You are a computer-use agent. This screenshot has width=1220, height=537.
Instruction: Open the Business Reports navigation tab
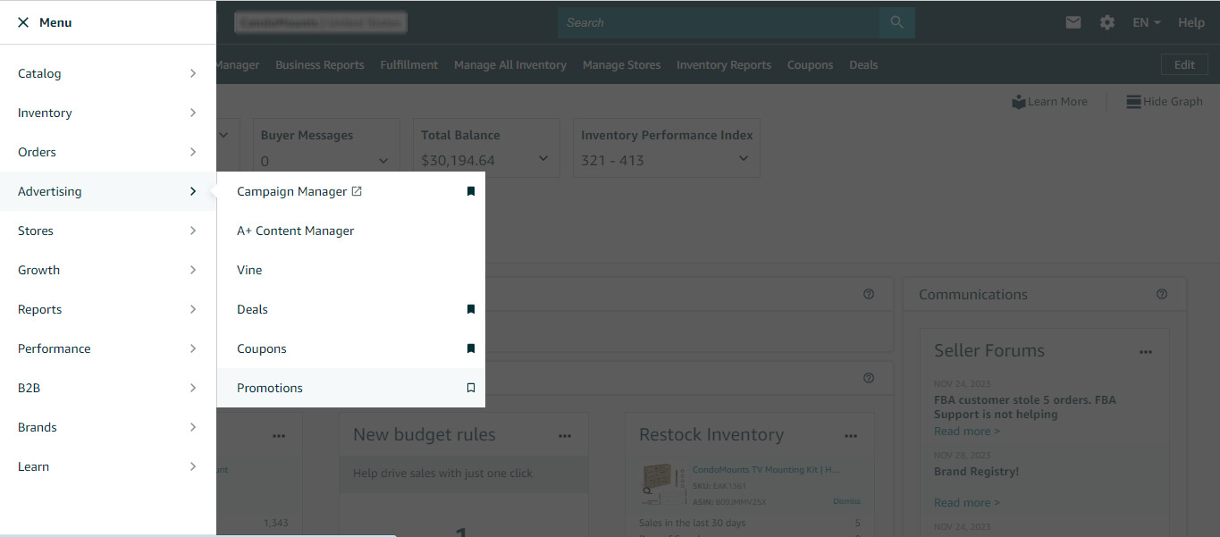319,64
